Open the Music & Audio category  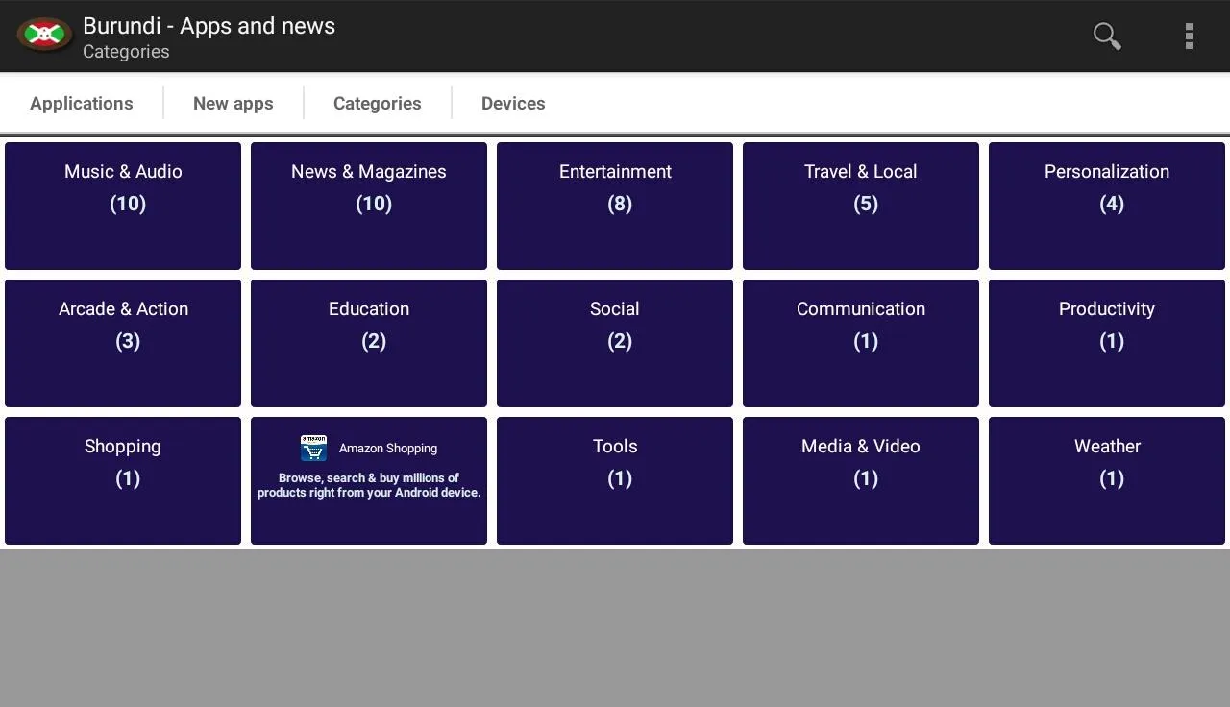tap(123, 206)
